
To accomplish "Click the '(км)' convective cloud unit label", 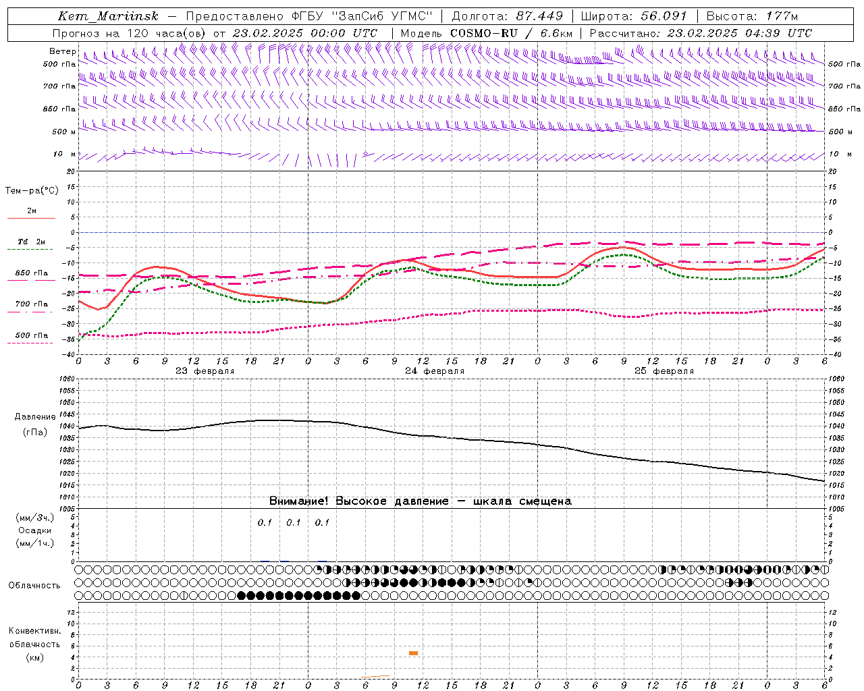I will click(34, 657).
